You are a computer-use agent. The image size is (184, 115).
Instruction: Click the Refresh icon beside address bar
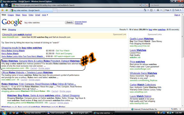143,5
